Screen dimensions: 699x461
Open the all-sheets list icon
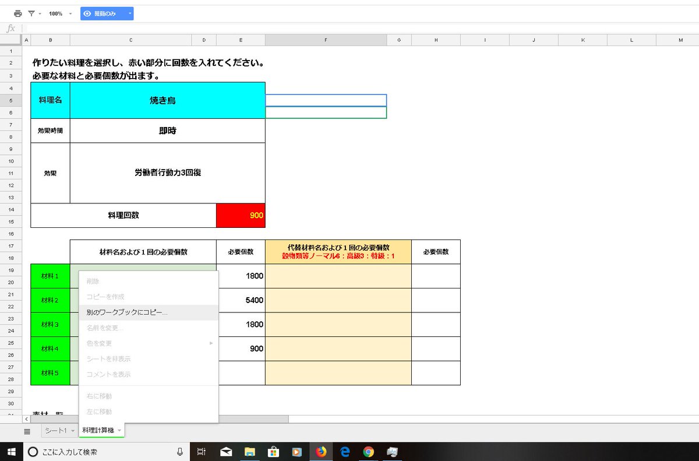coord(27,431)
